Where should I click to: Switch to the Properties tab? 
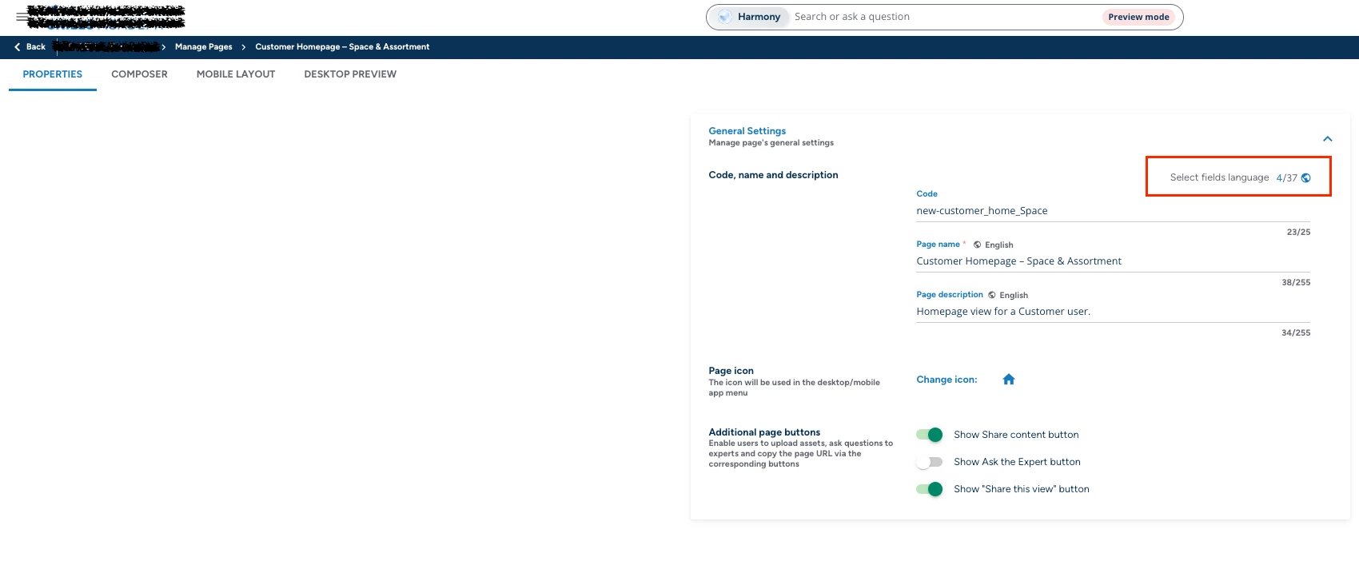click(53, 74)
